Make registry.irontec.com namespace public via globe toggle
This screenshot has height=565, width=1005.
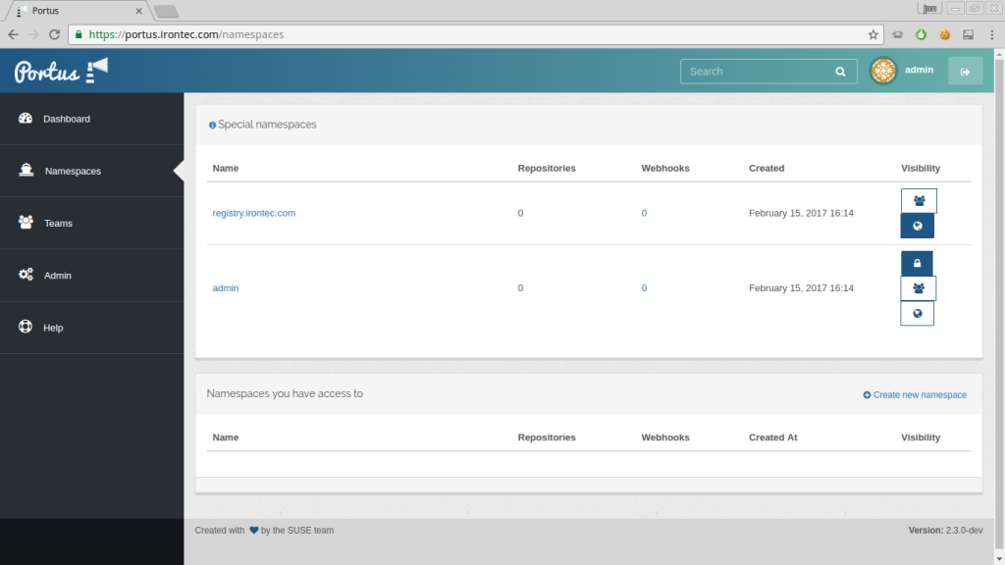917,225
